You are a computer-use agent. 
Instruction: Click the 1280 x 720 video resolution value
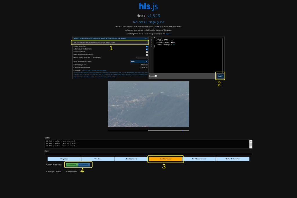144,67
